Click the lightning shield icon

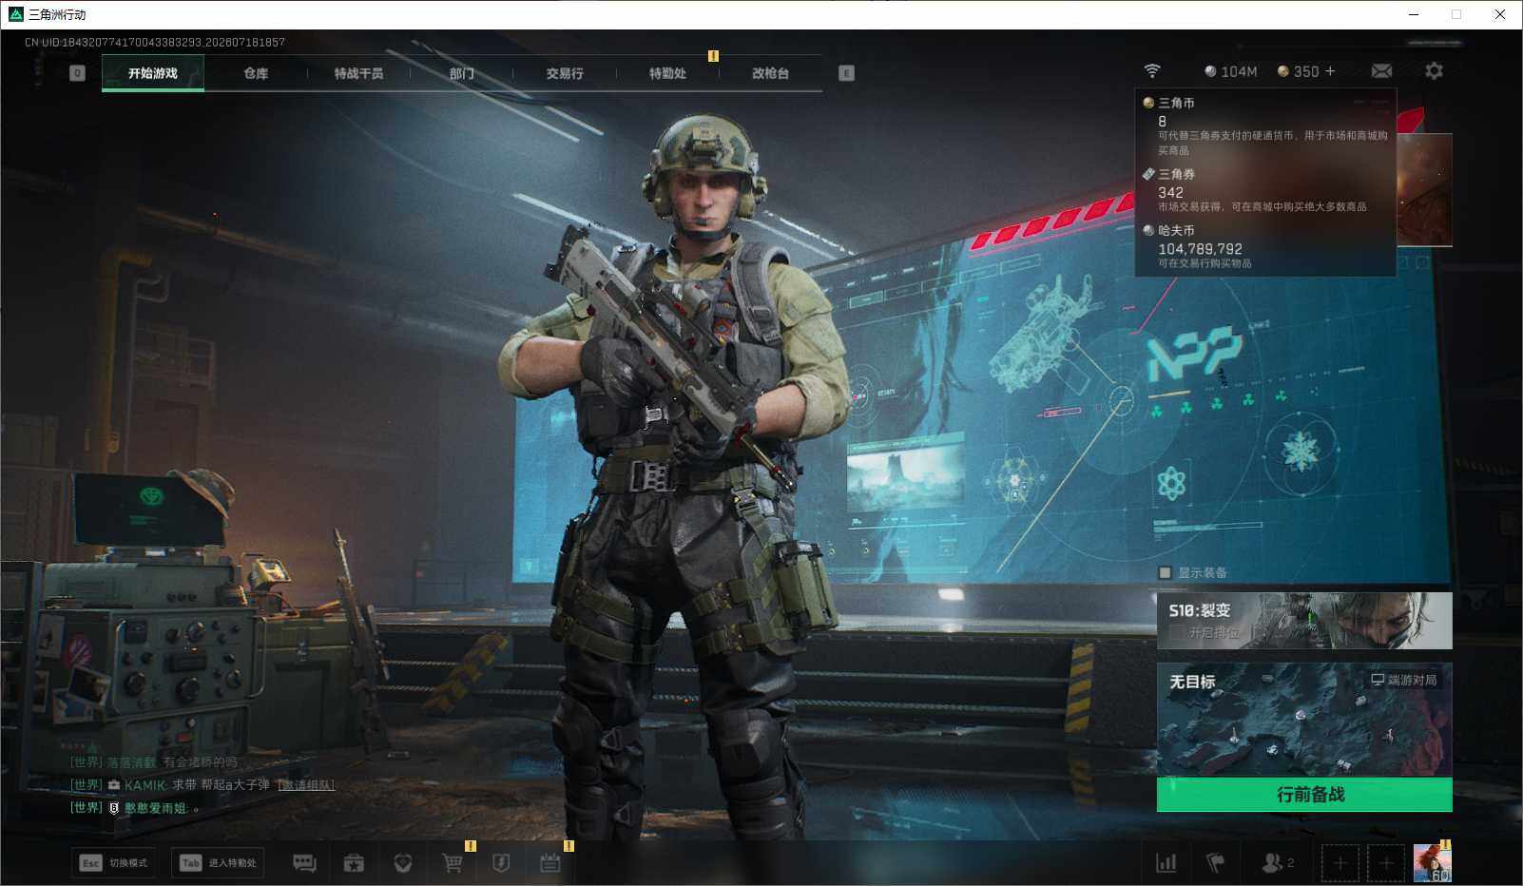point(501,863)
